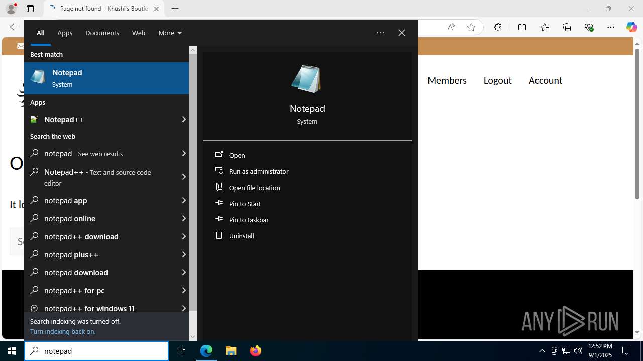Click the Notepad icon in the Best match result
Viewport: 643px width, 361px height.
[38, 78]
